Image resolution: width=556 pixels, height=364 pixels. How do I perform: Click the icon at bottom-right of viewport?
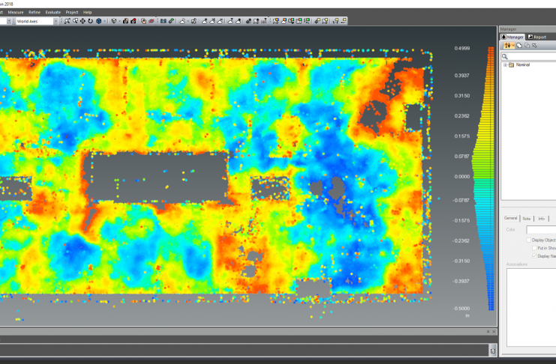pyautogui.click(x=492, y=349)
